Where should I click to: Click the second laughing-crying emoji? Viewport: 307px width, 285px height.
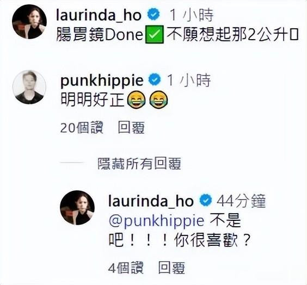[158, 100]
